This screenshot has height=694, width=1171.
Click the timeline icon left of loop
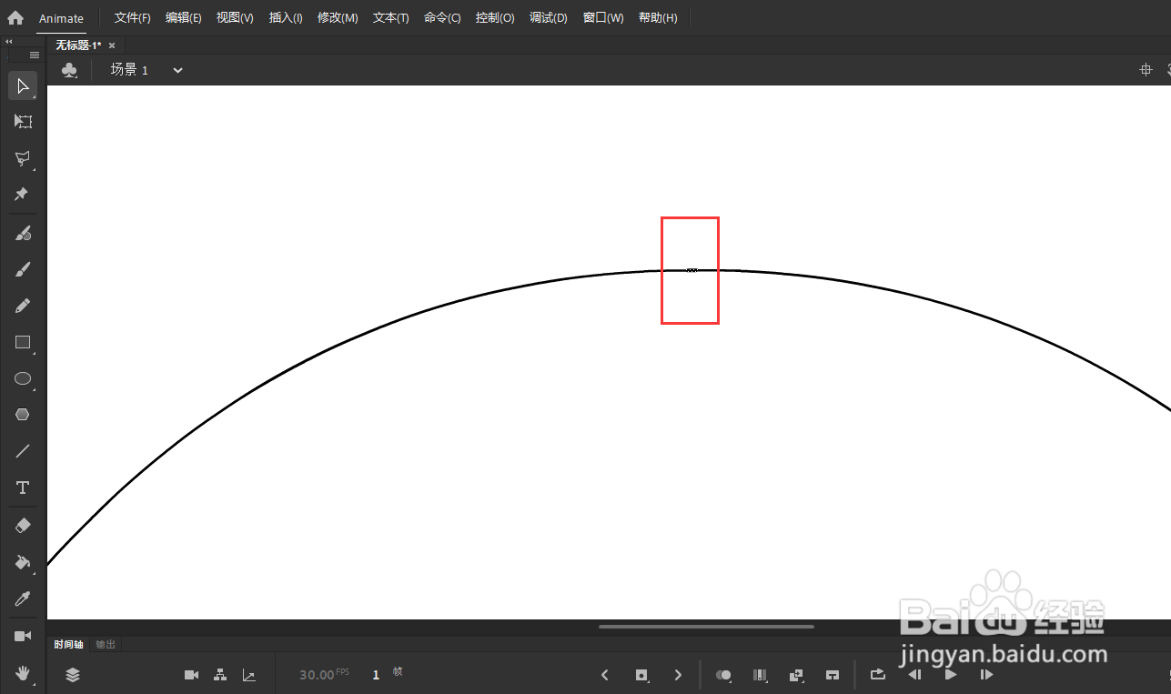(832, 675)
